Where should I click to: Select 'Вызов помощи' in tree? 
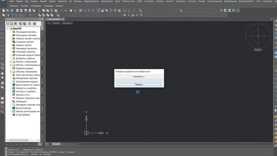[23, 108]
